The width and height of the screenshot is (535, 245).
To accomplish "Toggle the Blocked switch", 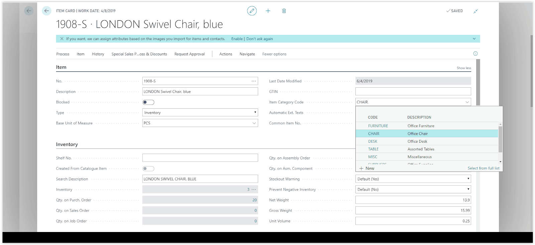I will pyautogui.click(x=148, y=102).
